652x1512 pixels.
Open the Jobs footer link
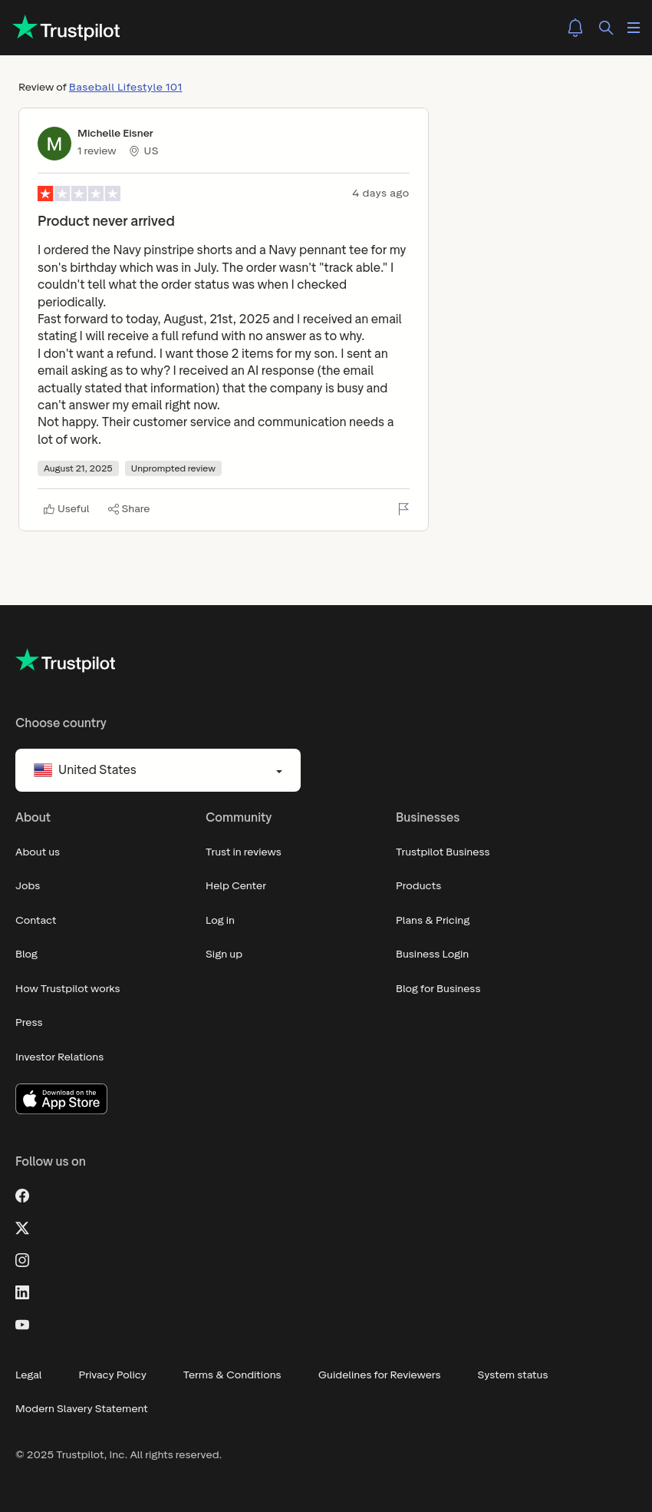point(28,886)
